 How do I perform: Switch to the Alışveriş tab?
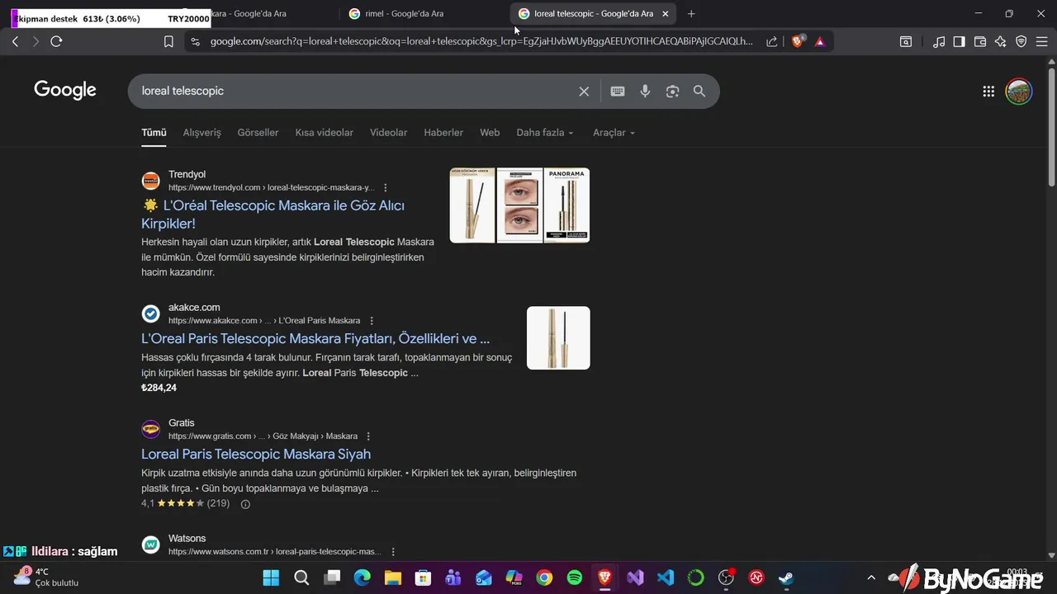pos(202,133)
